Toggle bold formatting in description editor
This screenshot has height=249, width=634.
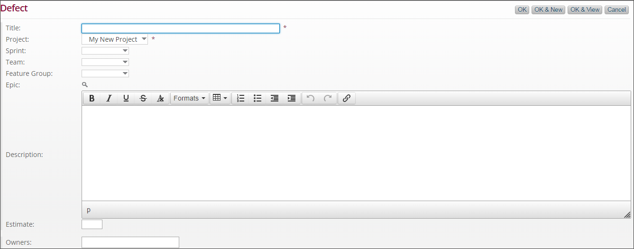tap(92, 98)
